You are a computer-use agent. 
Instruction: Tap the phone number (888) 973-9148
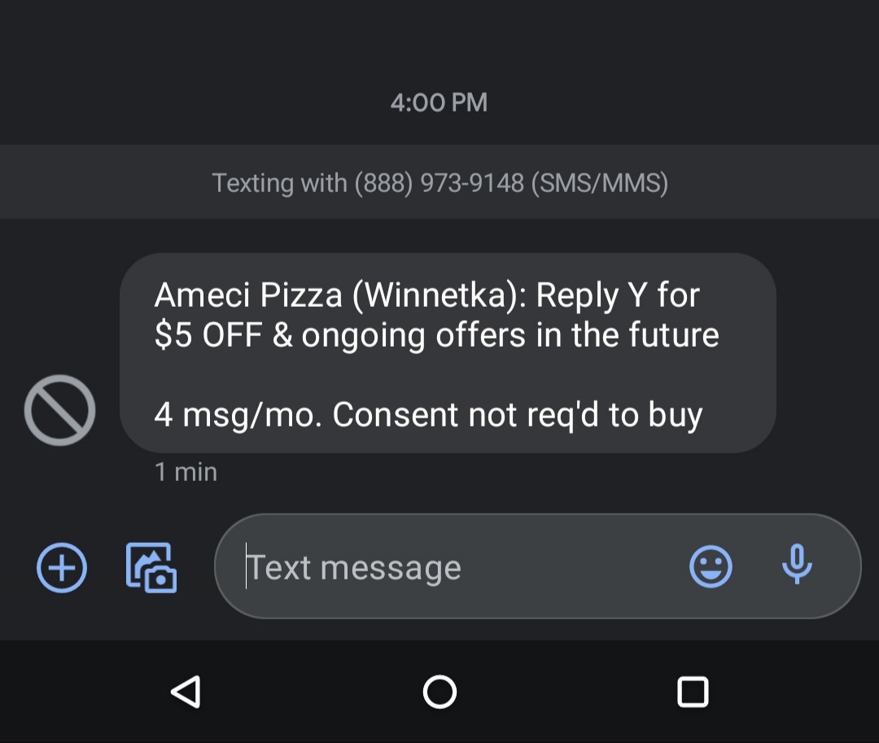439,183
